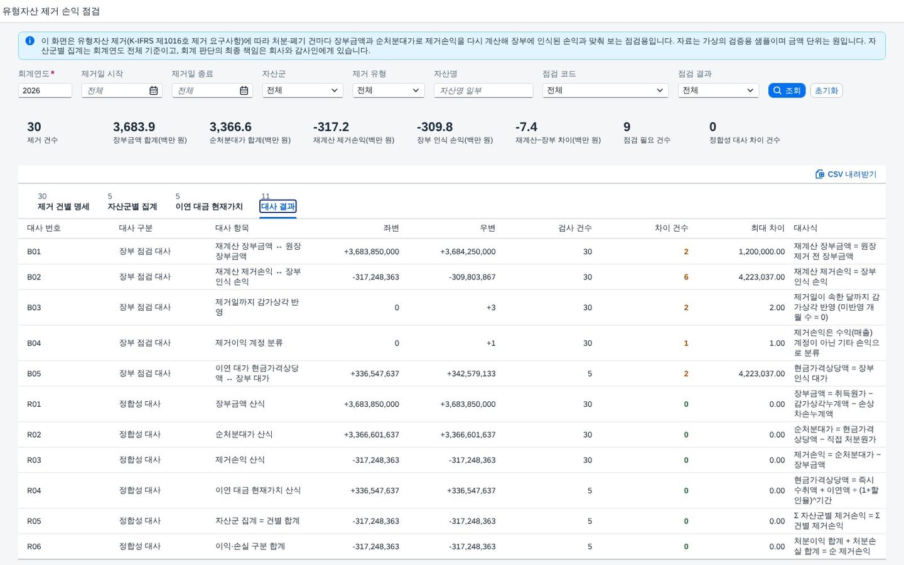Click the 대사 구분 column header
The image size is (904, 565).
pyautogui.click(x=136, y=228)
